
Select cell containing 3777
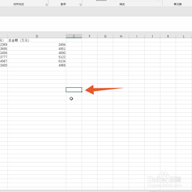(x=4, y=57)
